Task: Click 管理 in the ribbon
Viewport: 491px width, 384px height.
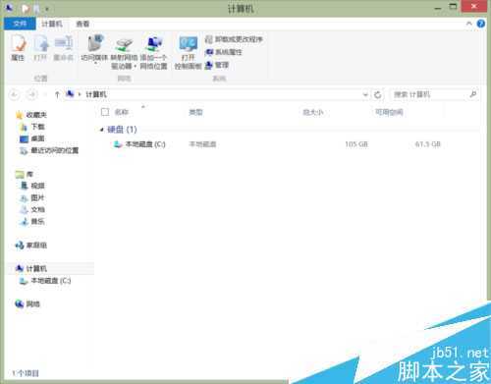Action: [217, 65]
